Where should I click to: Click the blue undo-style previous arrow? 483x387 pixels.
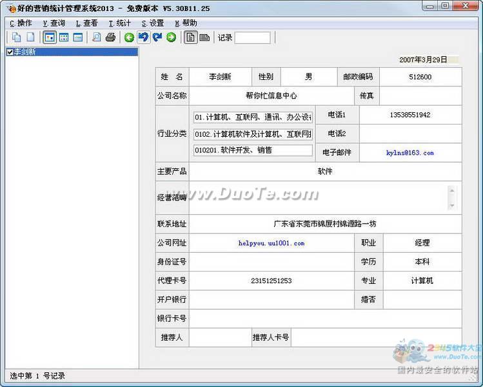(143, 37)
